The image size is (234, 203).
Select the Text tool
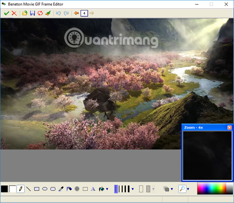click(93, 189)
